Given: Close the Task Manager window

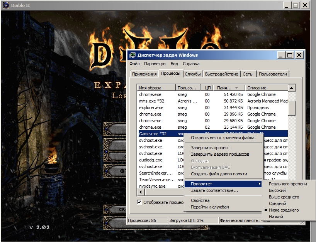Looking at the screenshot, I should [x=299, y=55].
